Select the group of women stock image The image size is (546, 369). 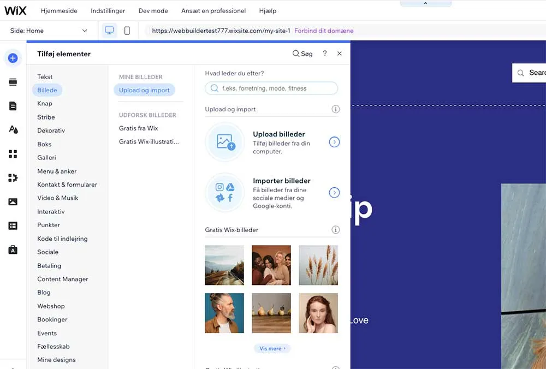(x=271, y=265)
